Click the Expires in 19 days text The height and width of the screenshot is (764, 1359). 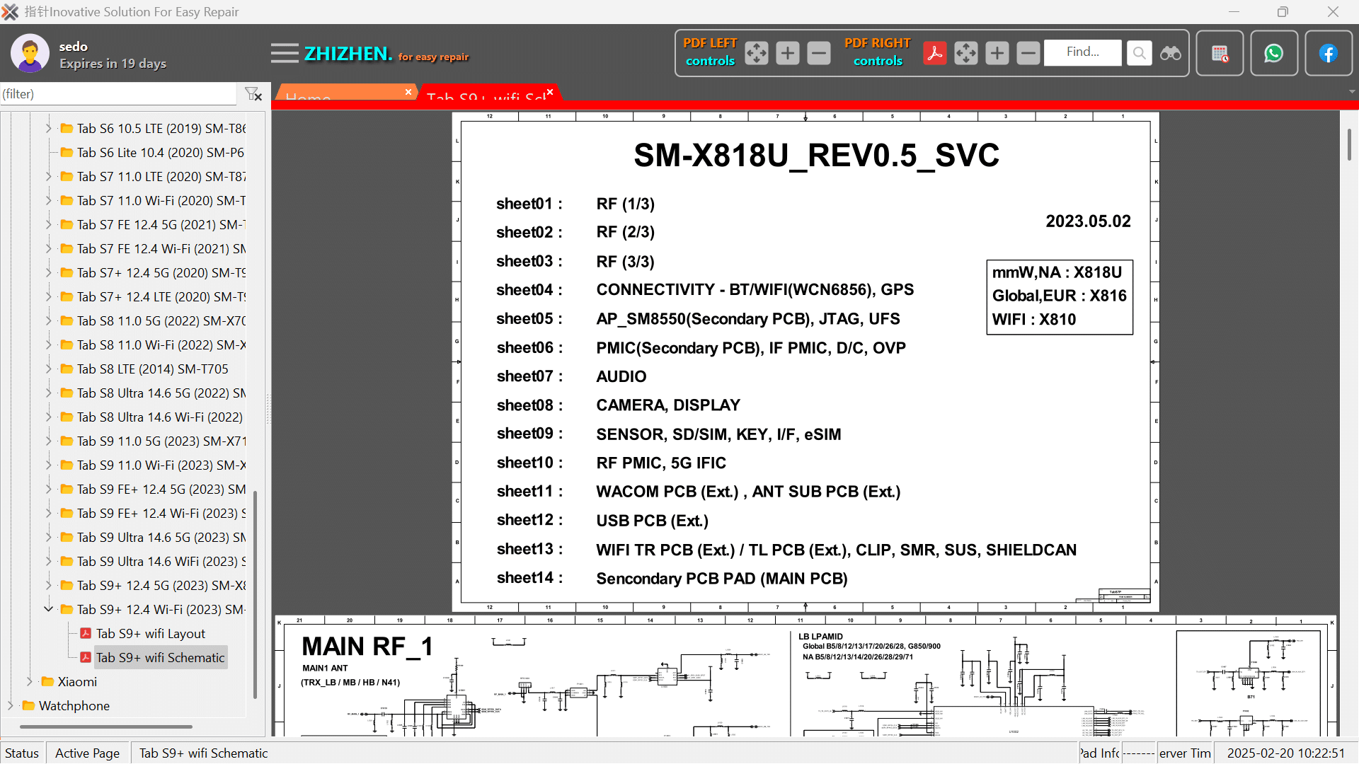click(x=113, y=63)
